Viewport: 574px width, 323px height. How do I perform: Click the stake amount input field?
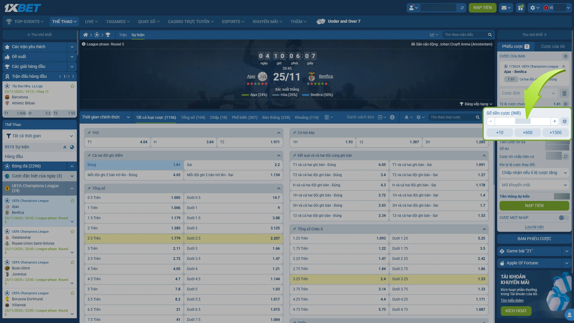(x=523, y=121)
